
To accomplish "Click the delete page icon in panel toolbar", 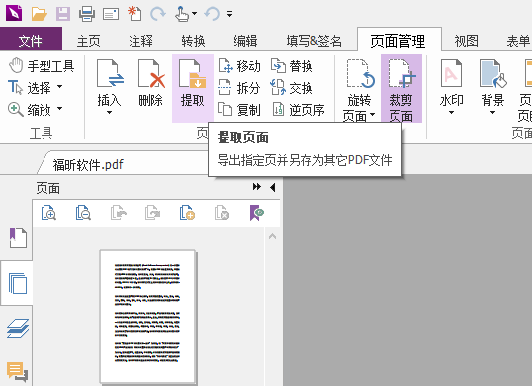I will (x=222, y=213).
